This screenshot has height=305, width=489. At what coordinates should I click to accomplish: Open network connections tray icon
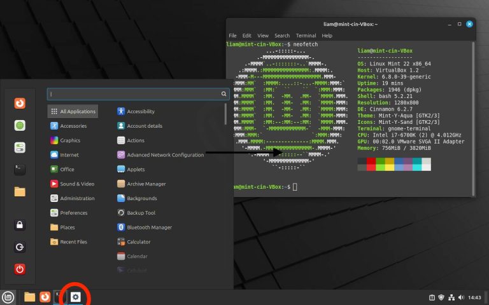click(x=451, y=297)
